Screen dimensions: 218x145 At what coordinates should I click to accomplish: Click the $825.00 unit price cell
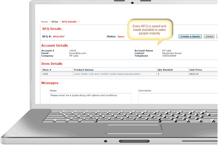(x=203, y=74)
